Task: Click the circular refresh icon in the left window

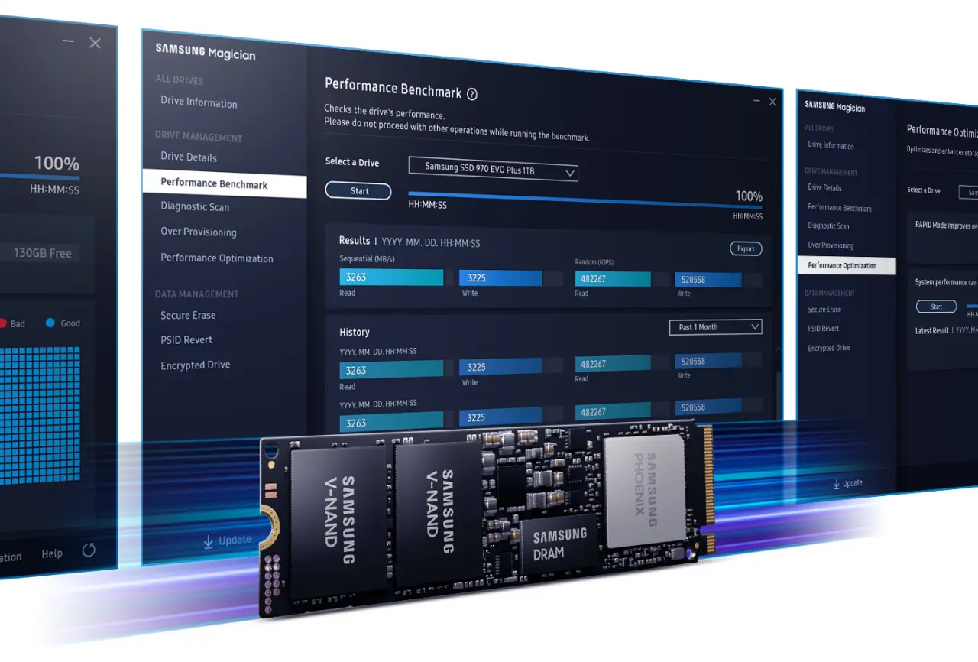Action: [x=89, y=550]
